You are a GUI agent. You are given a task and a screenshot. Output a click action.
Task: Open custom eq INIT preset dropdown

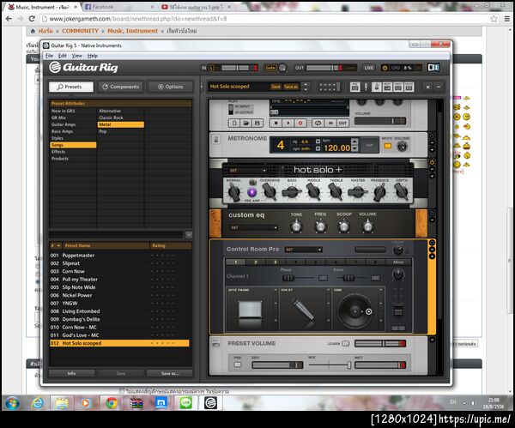(253, 228)
